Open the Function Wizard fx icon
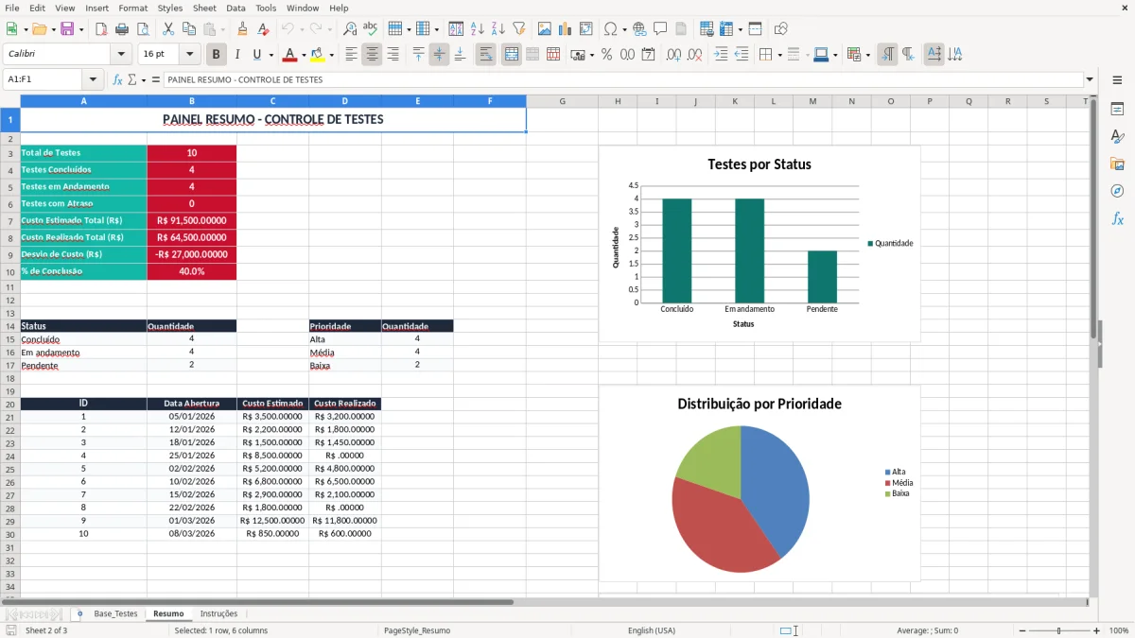Image resolution: width=1135 pixels, height=638 pixels. 117,79
